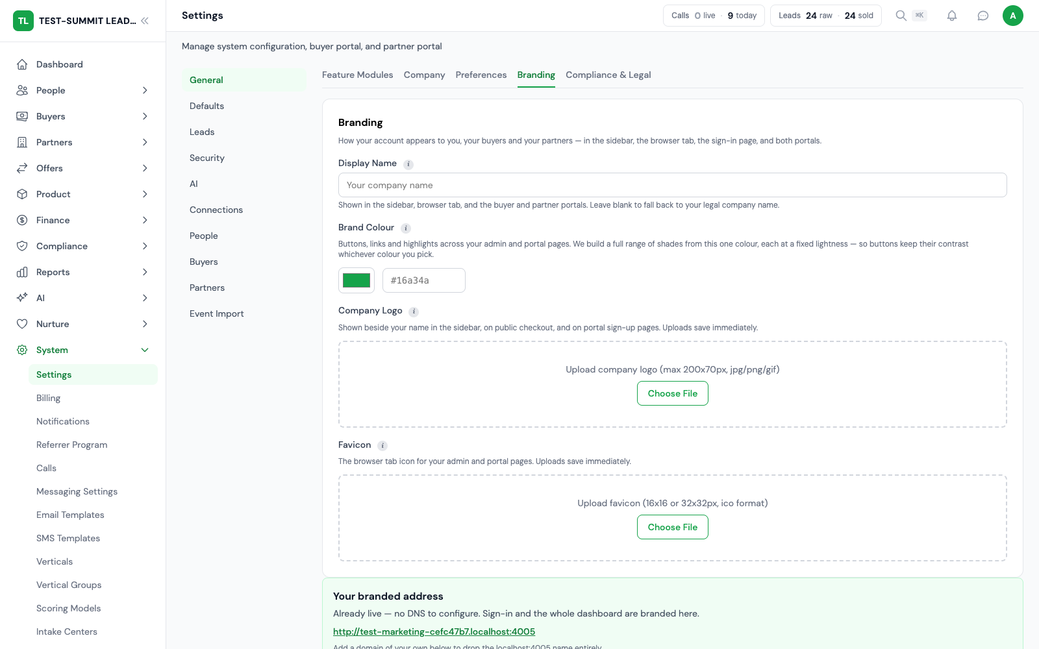Open the notifications bell icon

coord(952,16)
